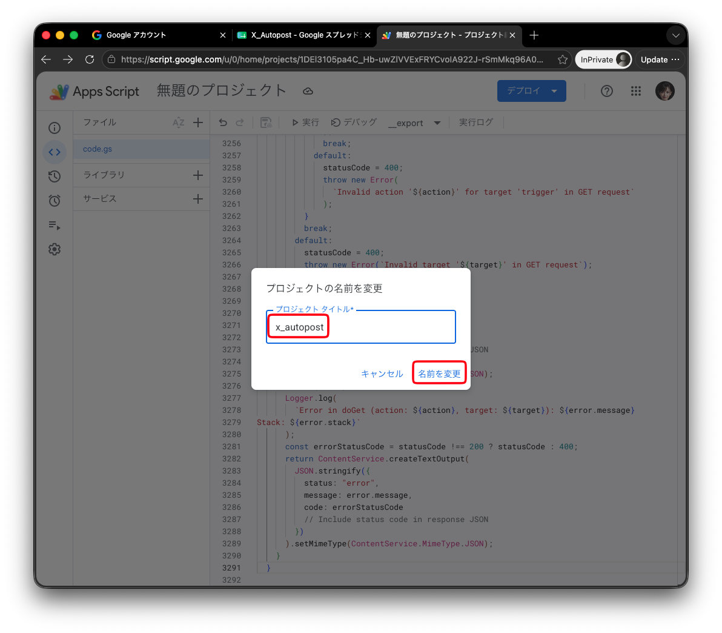Click the キャンセル button

382,373
